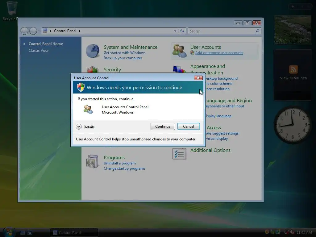Click the Start orb button
The width and height of the screenshot is (316, 237).
click(x=9, y=232)
